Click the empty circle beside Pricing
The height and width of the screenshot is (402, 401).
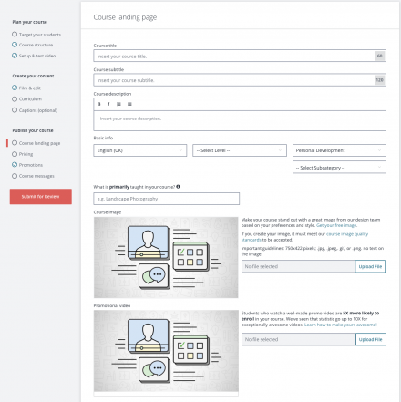click(15, 154)
